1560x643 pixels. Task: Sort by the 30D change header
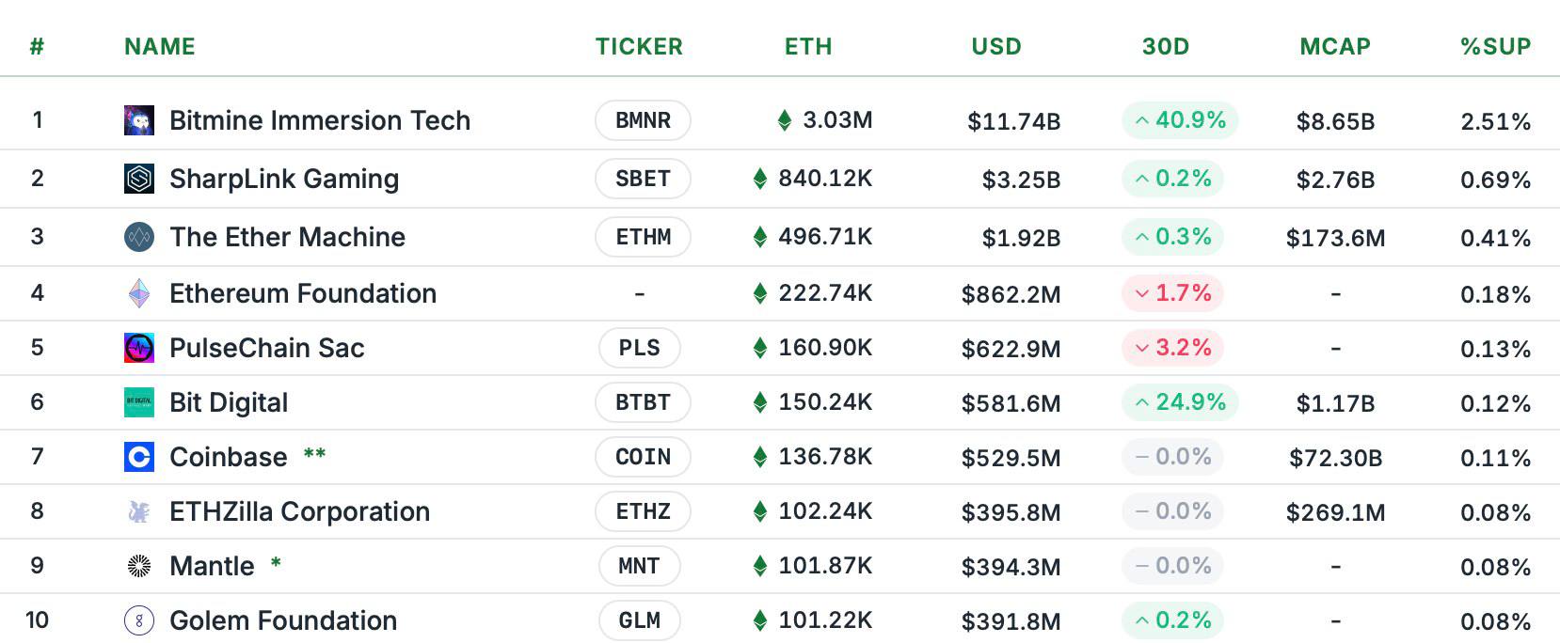coord(1166,47)
